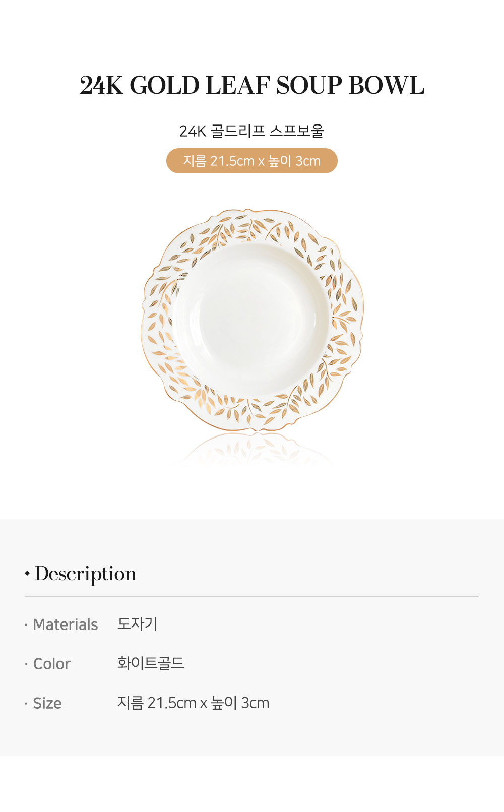Click the bowl reflection below the plate

(252, 449)
